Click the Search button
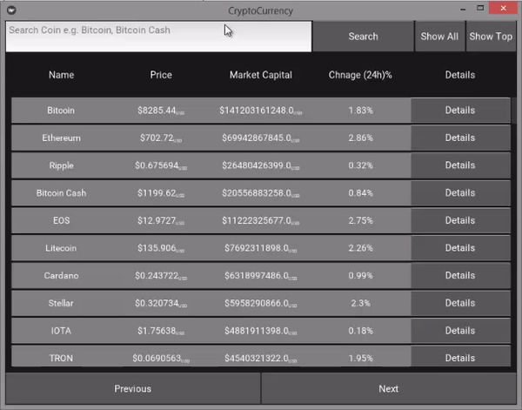Screen dimensions: 522x410 363,37
